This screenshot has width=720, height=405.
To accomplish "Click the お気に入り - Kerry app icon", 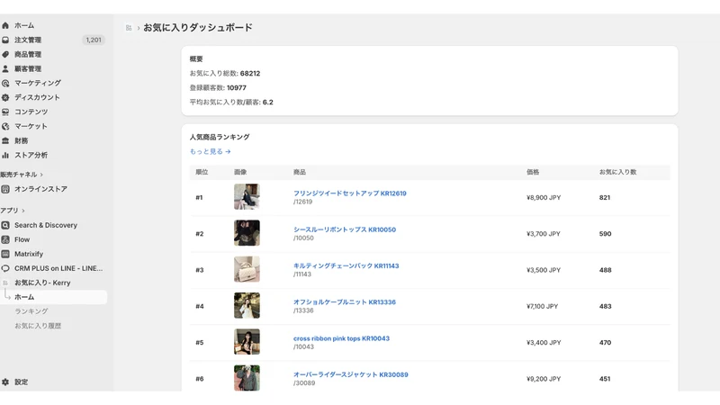I will click(5, 283).
